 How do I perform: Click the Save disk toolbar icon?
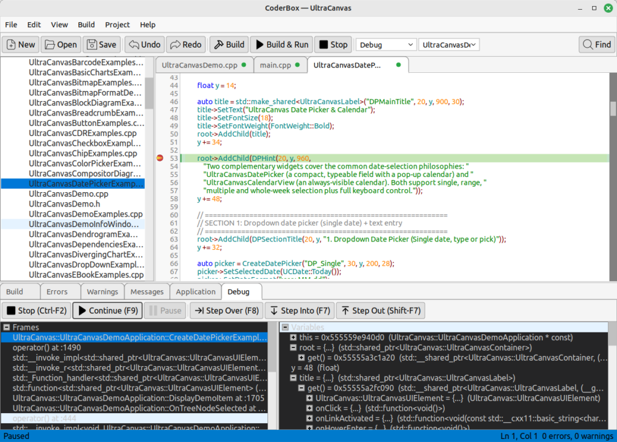tap(92, 45)
